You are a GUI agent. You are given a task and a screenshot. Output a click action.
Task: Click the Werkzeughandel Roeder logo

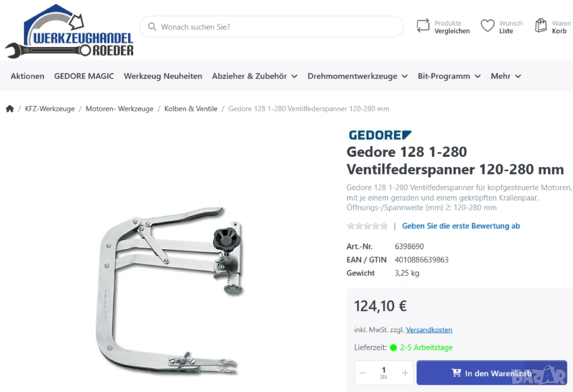pos(69,31)
